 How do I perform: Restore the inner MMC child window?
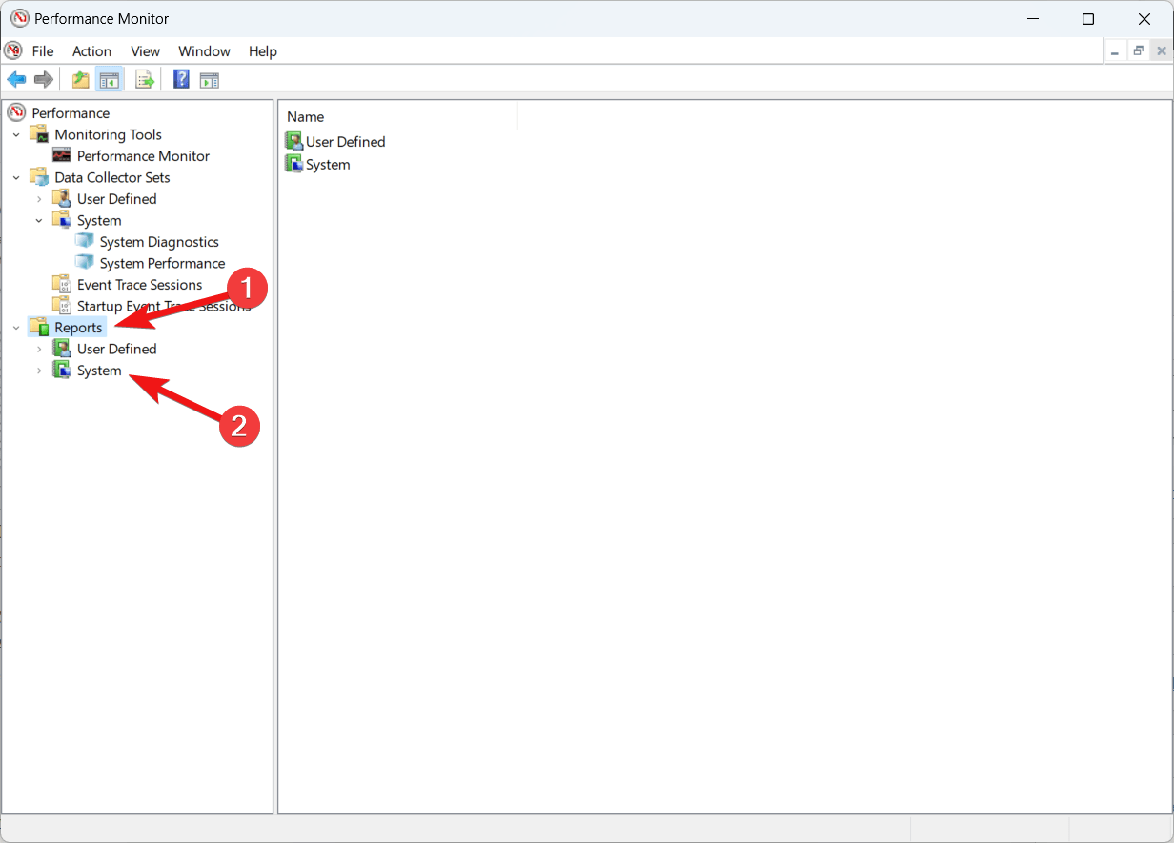1138,50
